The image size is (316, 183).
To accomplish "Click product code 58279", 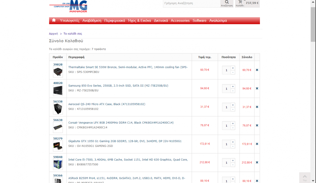I will 58,138.
